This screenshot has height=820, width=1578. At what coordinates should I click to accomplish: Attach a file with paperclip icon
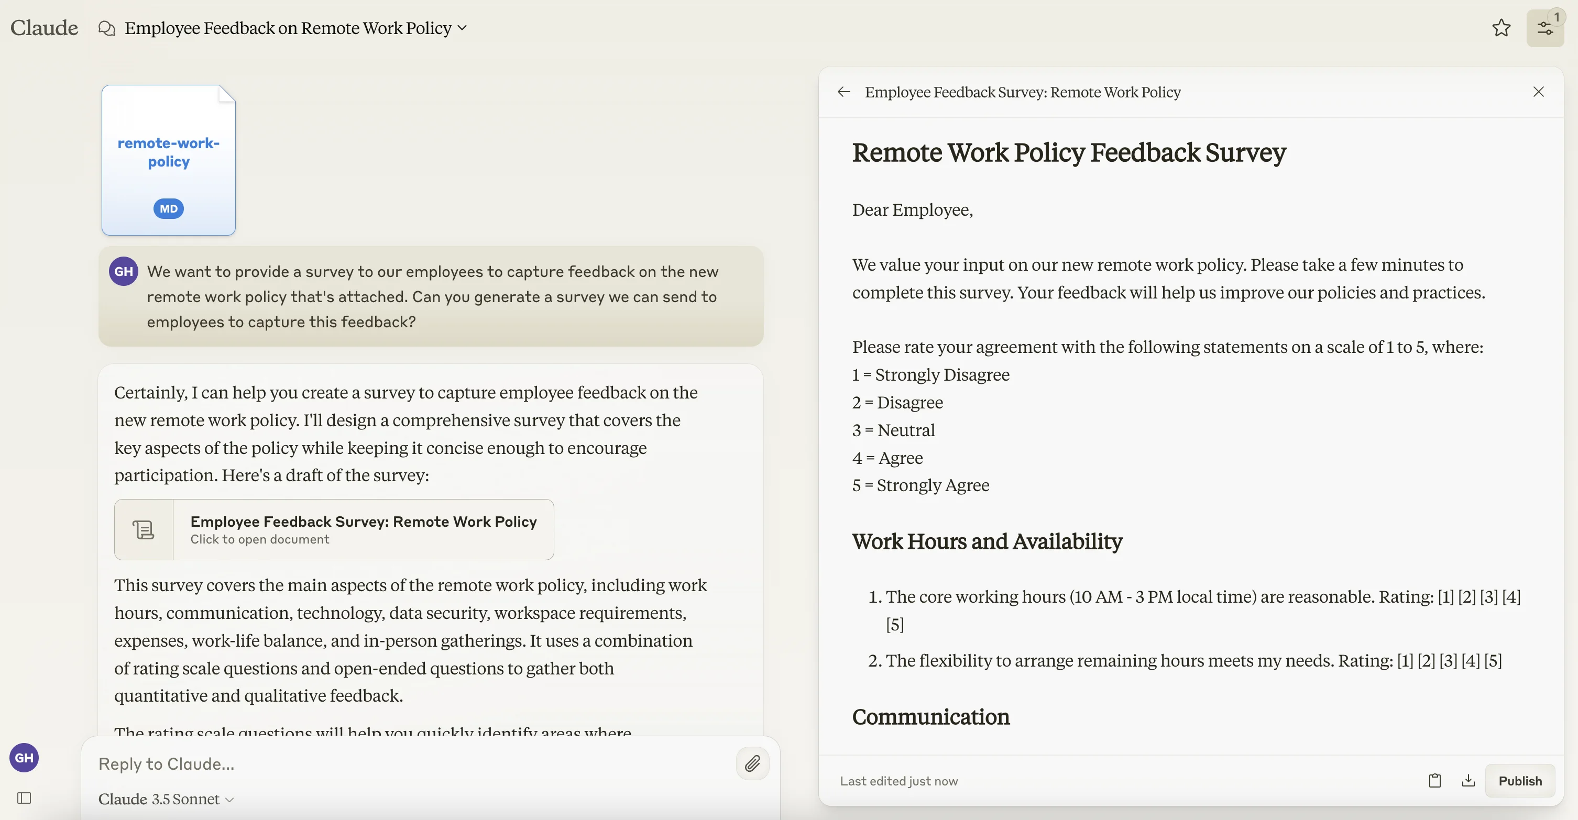click(752, 763)
